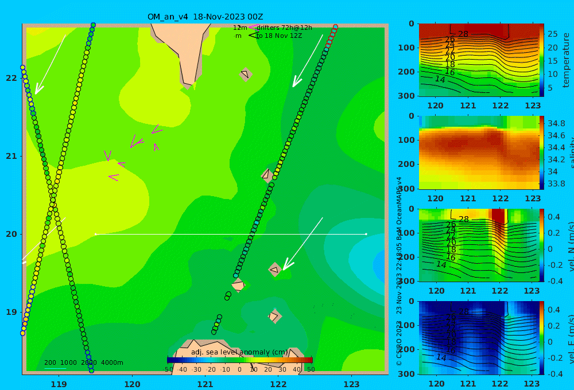Screen dimensions: 574x390
Task: Click the small island near 21.9N 121.5E
Action: point(245,74)
